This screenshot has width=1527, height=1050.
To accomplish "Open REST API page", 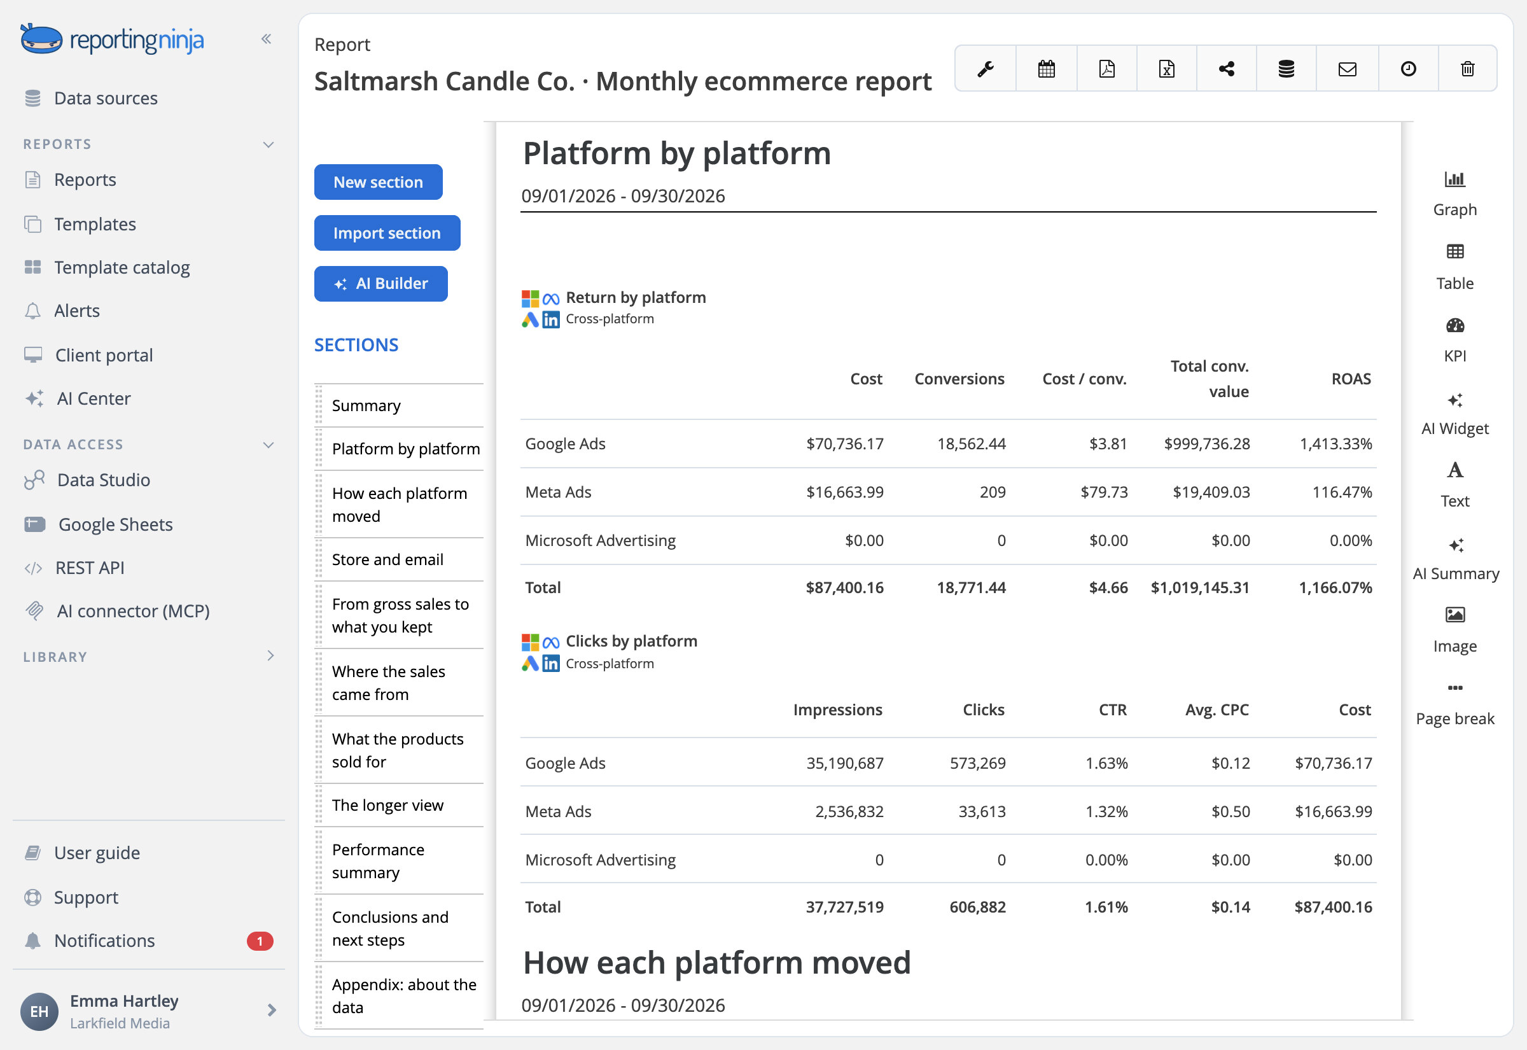I will coord(74,568).
